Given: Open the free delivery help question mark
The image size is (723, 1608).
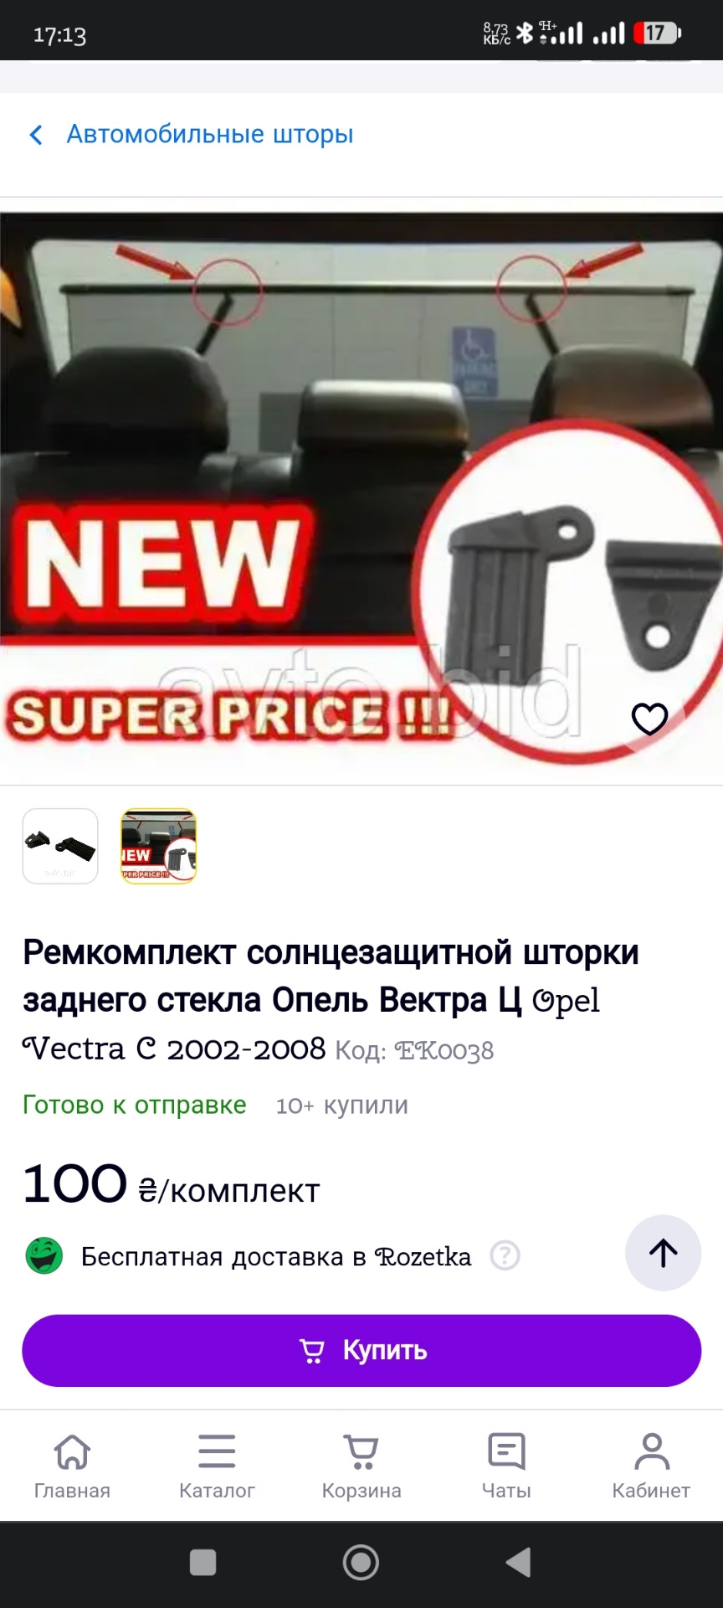Looking at the screenshot, I should click(505, 1256).
